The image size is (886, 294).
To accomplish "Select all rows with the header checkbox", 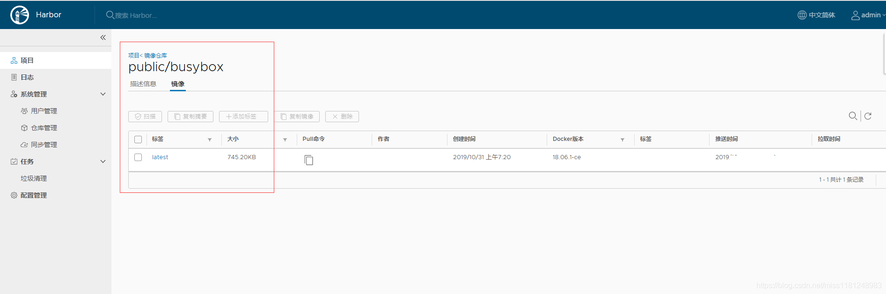I will pyautogui.click(x=138, y=140).
